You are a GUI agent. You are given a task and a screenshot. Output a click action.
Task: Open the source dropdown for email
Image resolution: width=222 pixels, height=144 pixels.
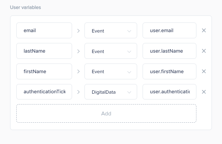click(111, 31)
